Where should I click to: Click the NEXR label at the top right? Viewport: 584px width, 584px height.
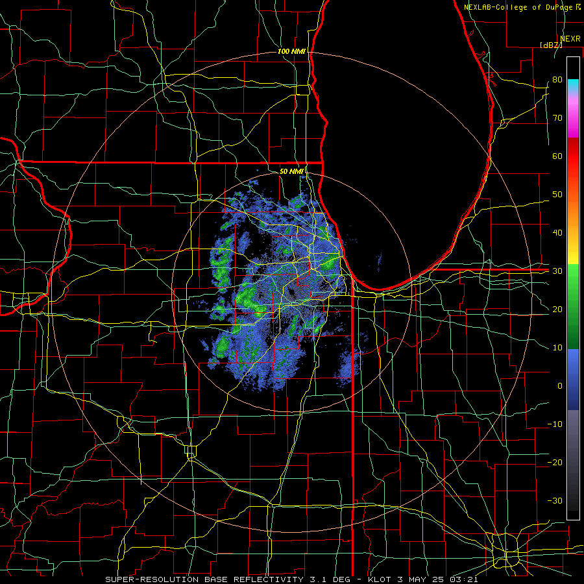click(570, 39)
